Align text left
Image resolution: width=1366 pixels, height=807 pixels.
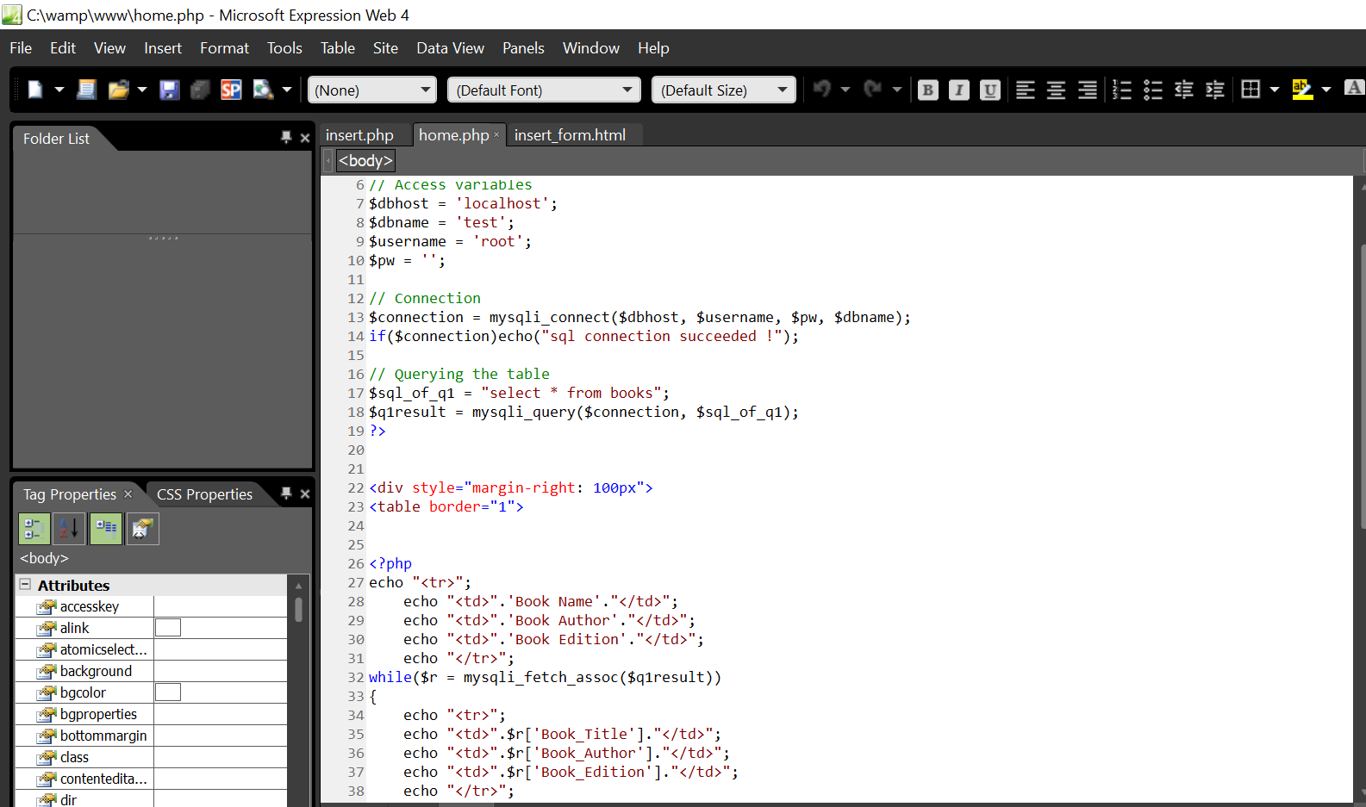(x=1025, y=90)
